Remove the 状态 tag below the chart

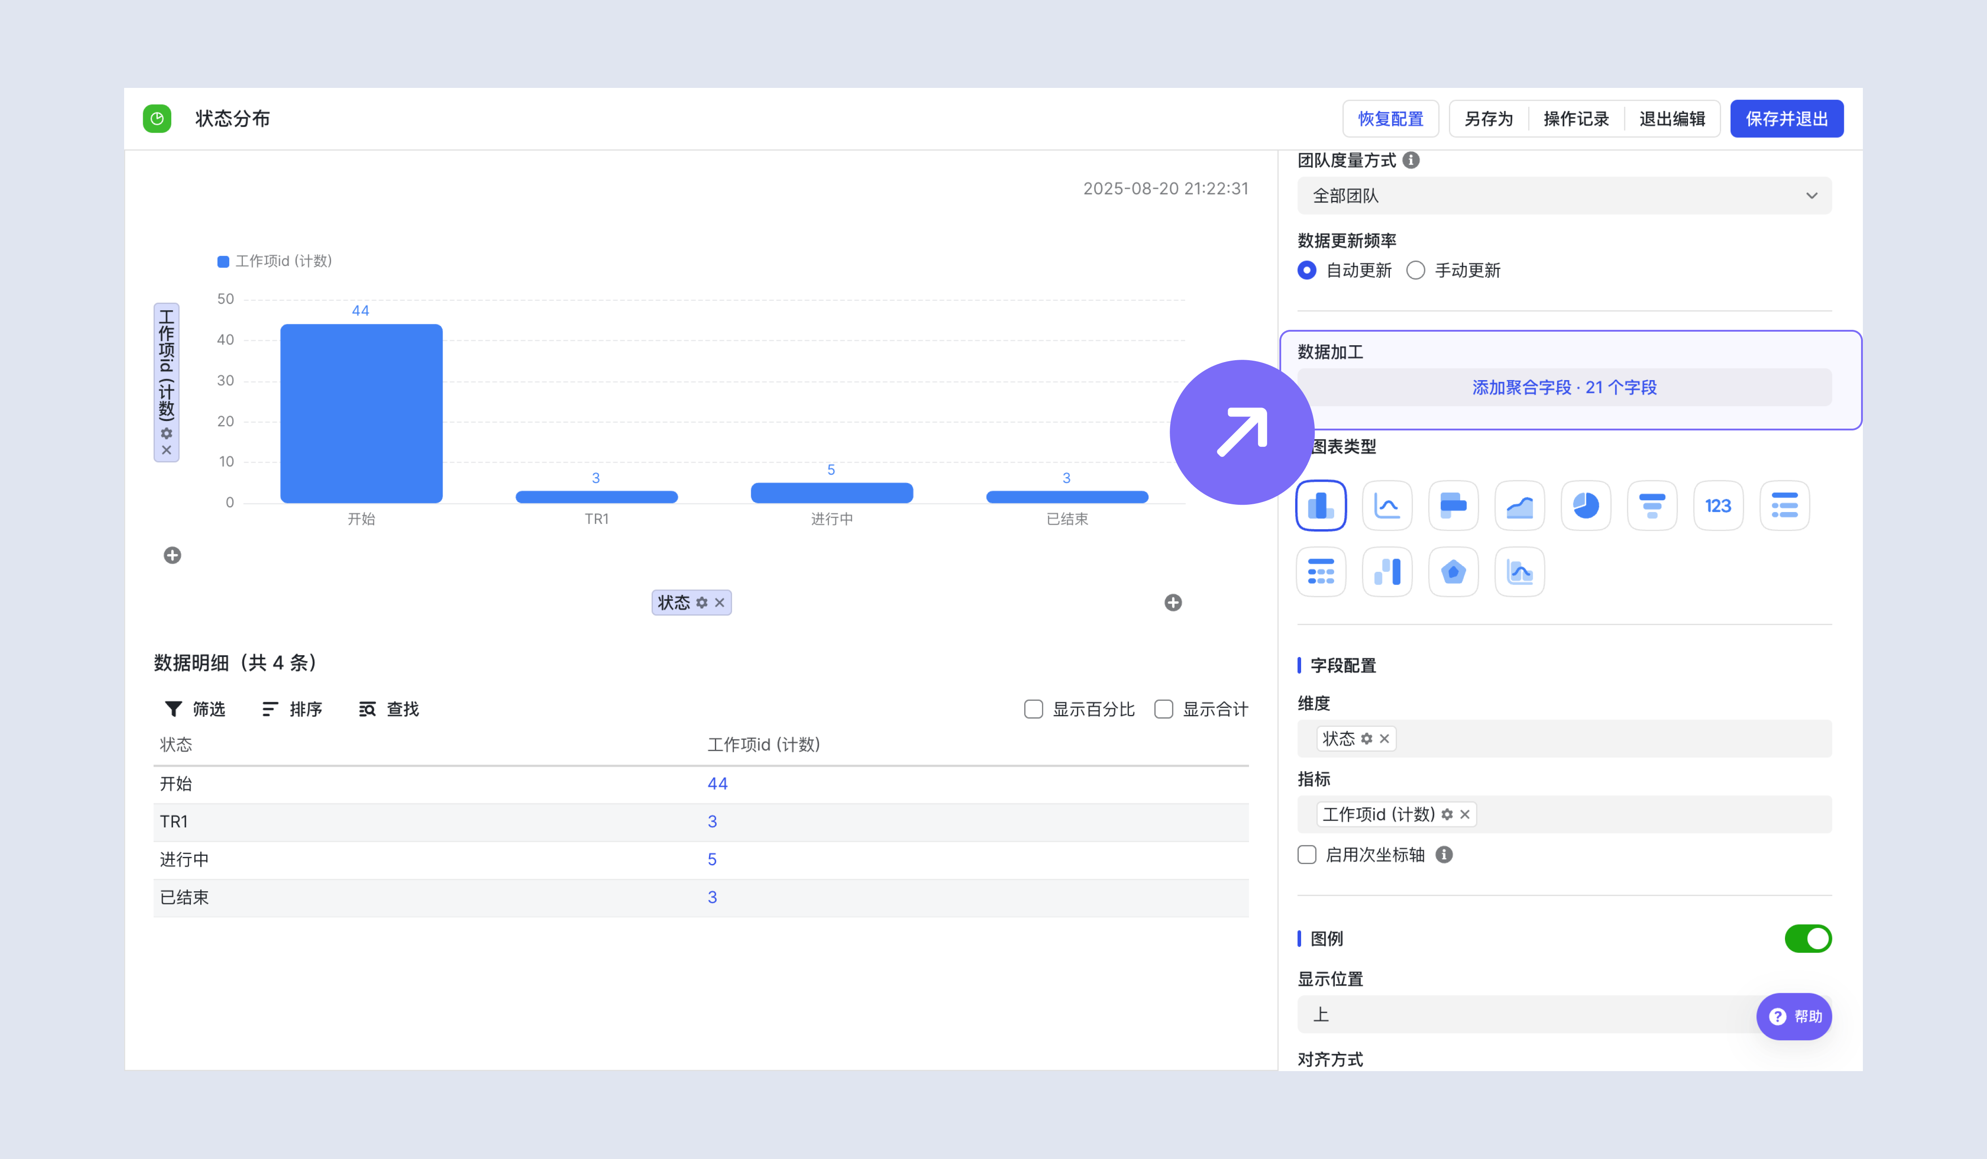pos(719,602)
